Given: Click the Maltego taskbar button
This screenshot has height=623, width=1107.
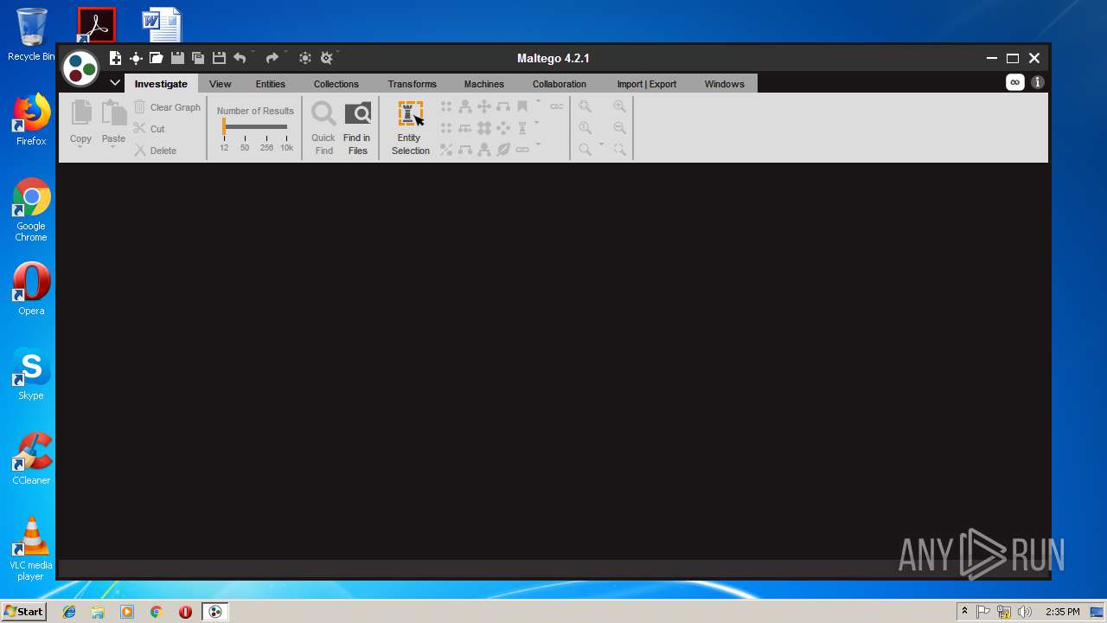Looking at the screenshot, I should click(214, 612).
